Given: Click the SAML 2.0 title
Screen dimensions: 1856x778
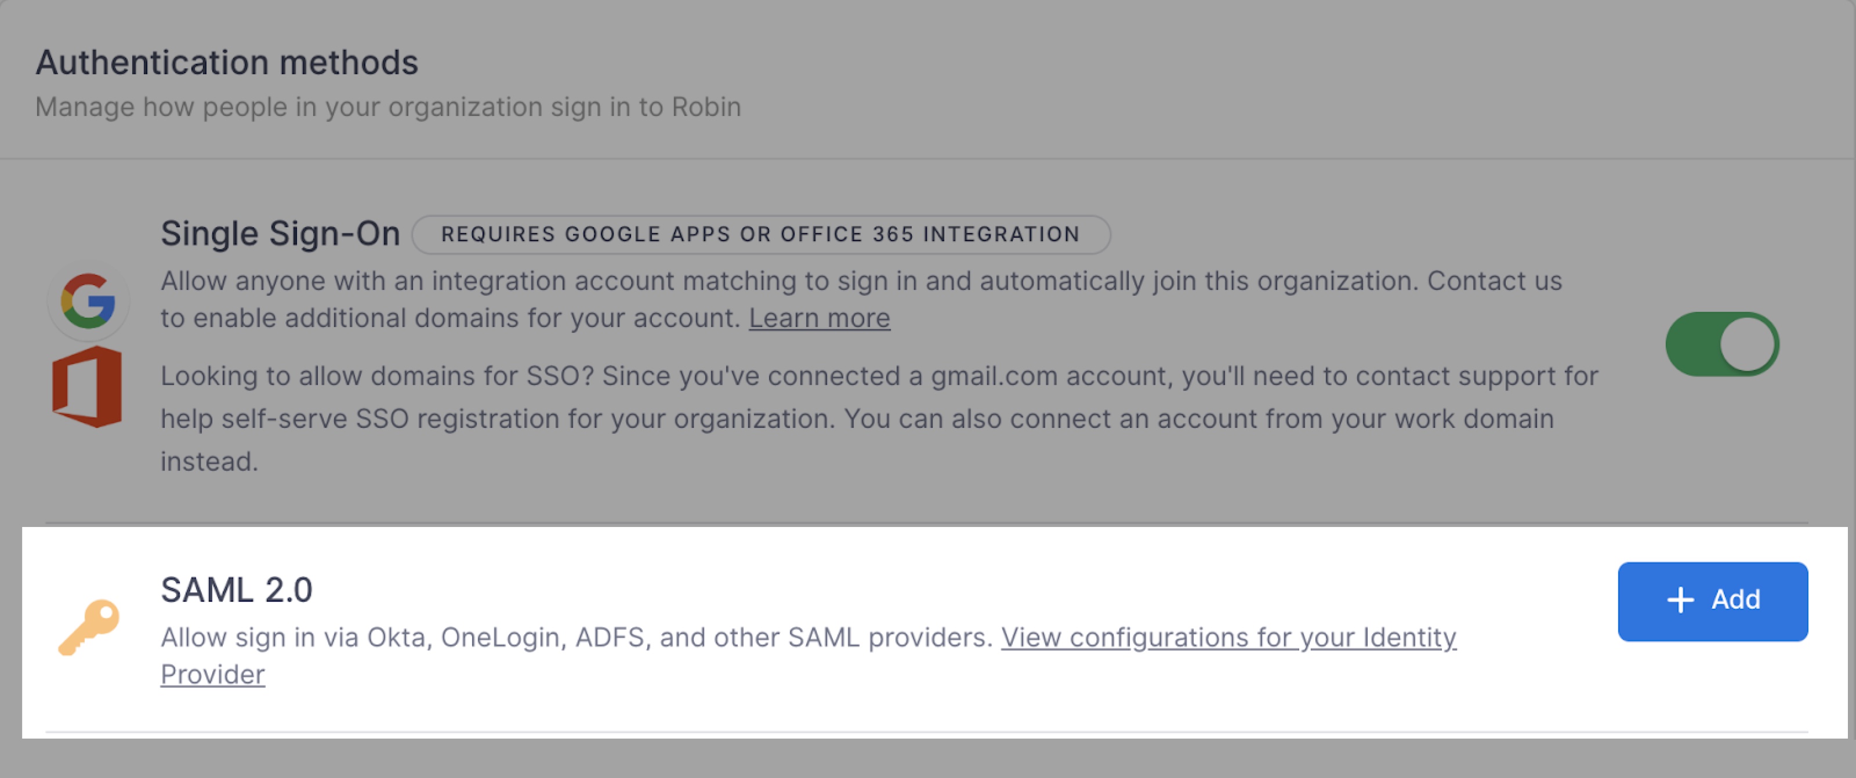Looking at the screenshot, I should click(x=236, y=590).
